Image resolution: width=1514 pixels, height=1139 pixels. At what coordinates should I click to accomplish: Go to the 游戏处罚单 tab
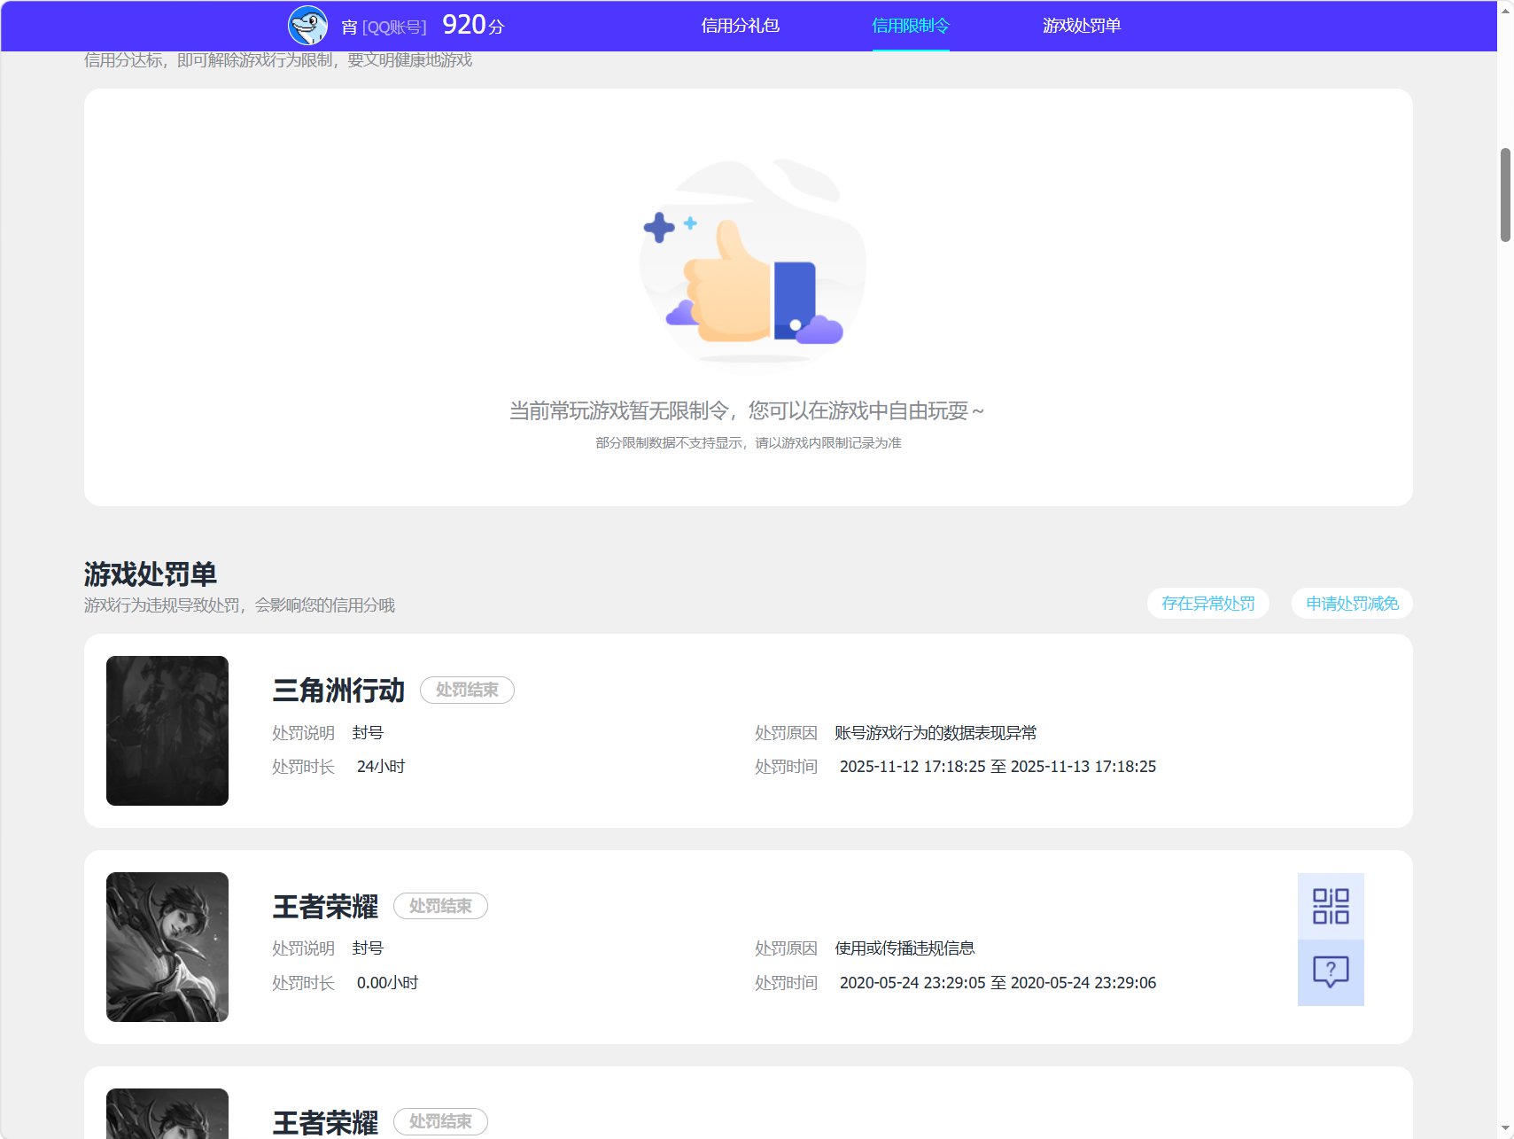pyautogui.click(x=1082, y=26)
